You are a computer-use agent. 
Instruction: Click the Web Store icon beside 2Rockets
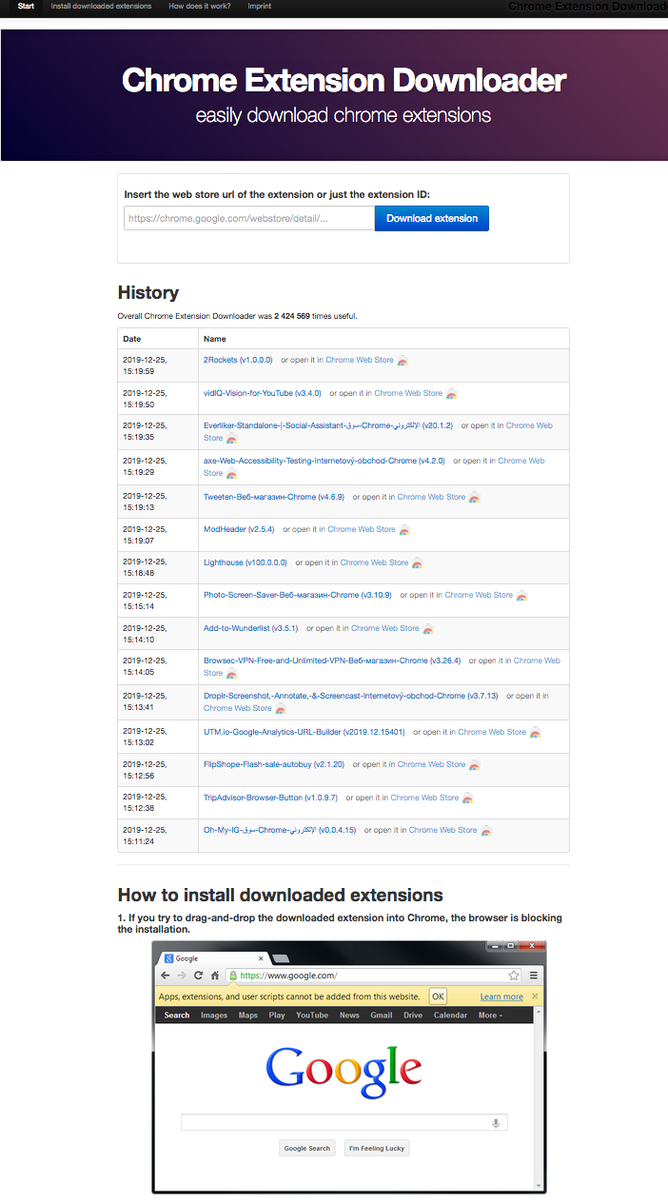point(403,361)
